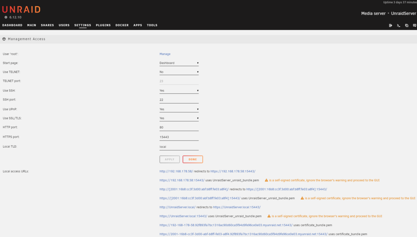This screenshot has width=417, height=237.
Task: Click the Manage link for user root
Action: [165, 54]
